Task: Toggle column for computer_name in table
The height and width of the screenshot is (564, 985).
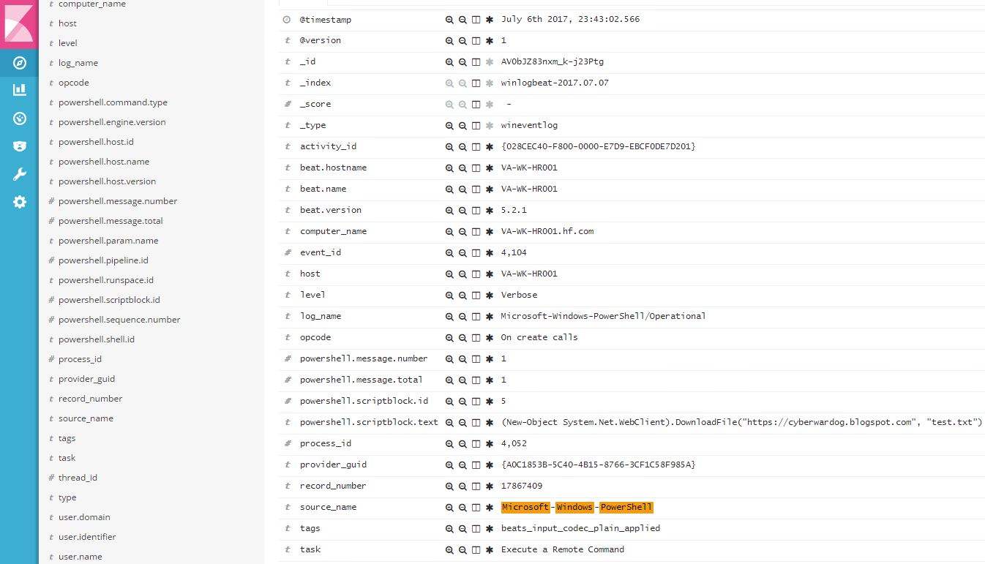Action: [476, 231]
